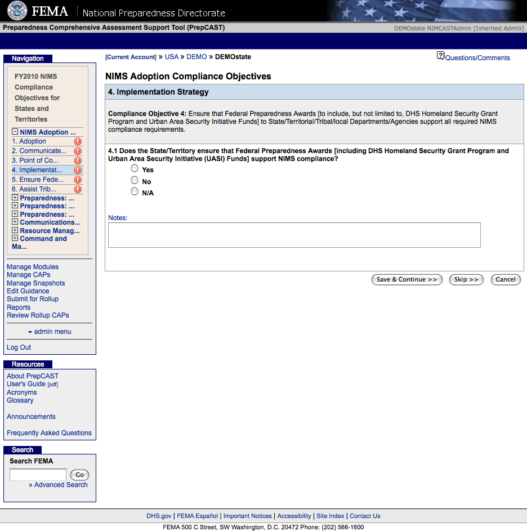
Task: Click the alert icon beside 6. Assist Trib
Action: point(78,189)
